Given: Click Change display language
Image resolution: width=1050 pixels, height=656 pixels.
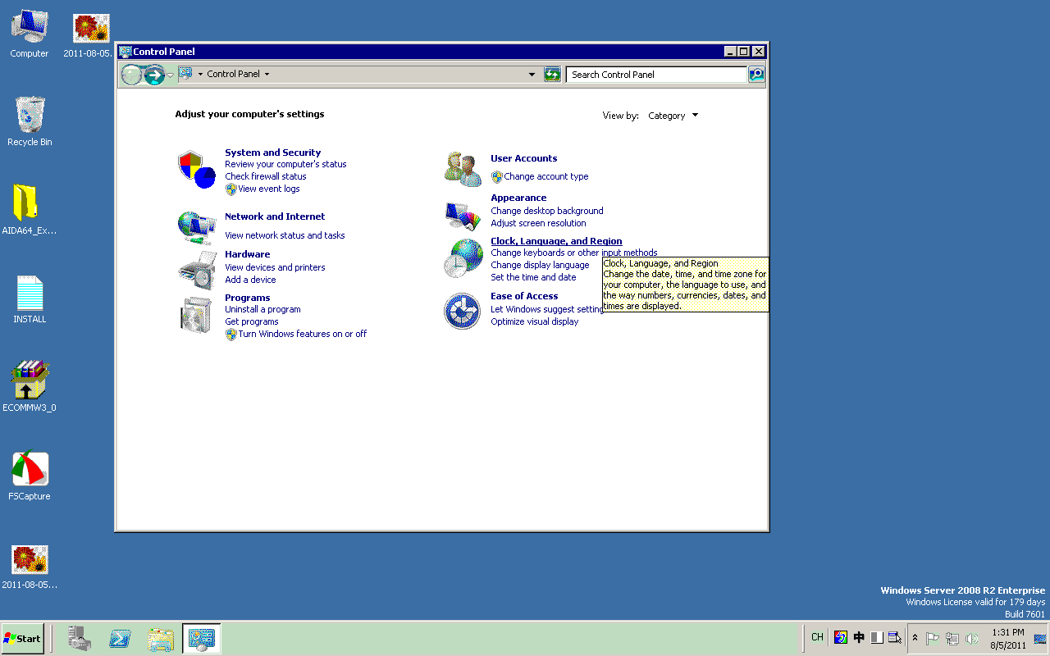Looking at the screenshot, I should [540, 265].
